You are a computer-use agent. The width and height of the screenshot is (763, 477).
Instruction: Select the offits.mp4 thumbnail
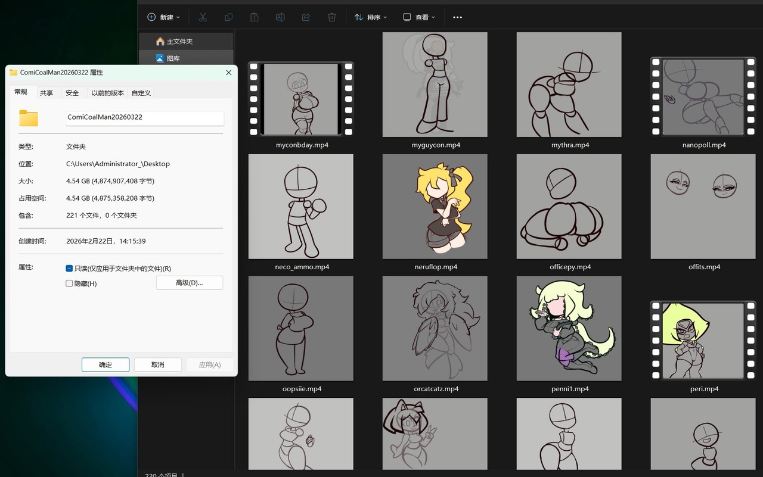[703, 207]
